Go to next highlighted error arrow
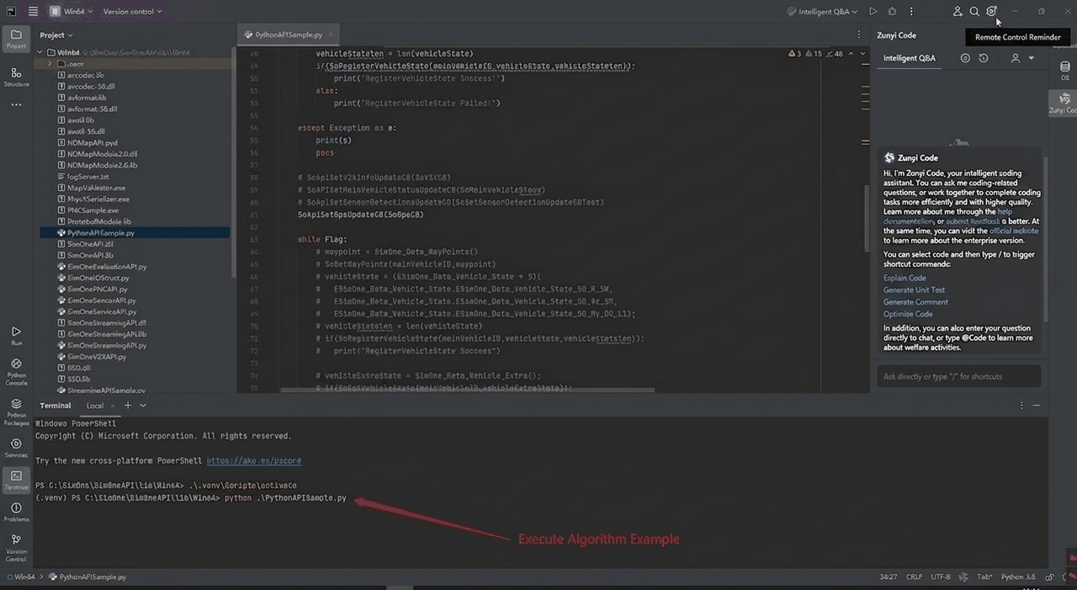Screen dimensions: 1077x590 pyautogui.click(x=862, y=54)
